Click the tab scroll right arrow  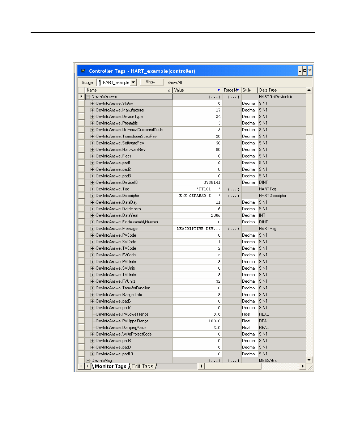88,366
